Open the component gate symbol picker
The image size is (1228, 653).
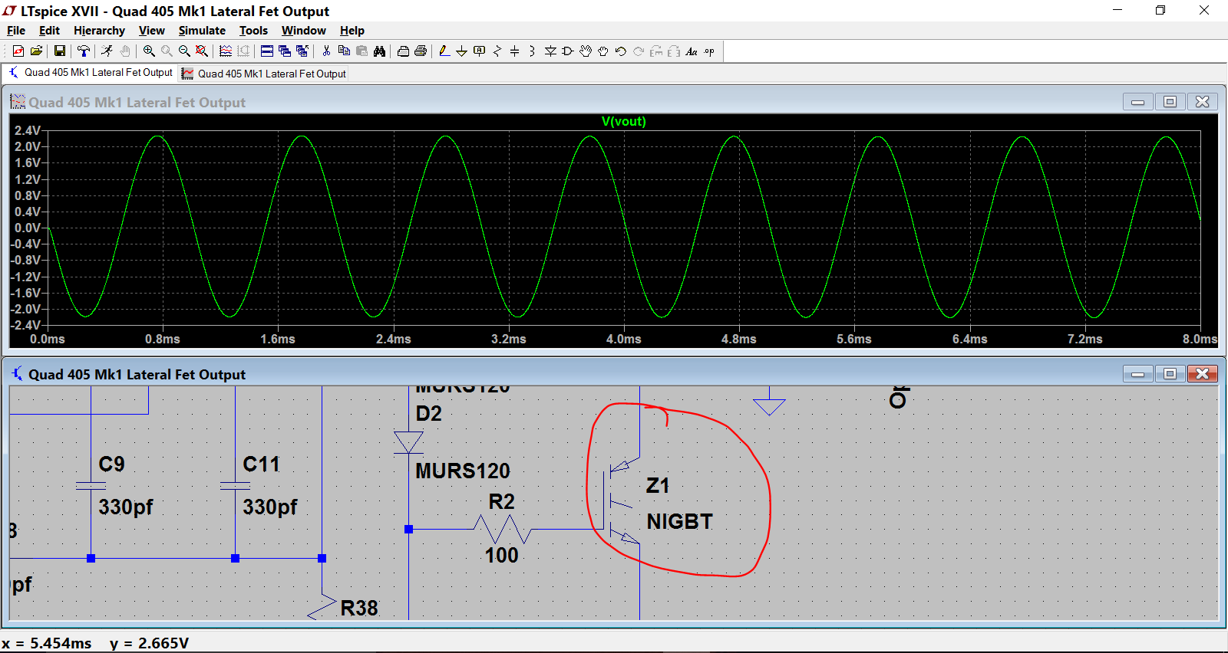pos(568,51)
